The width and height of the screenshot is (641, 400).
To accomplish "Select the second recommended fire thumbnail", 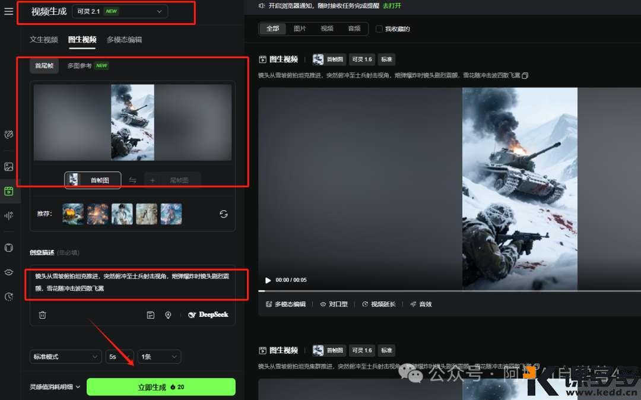I will coord(98,214).
